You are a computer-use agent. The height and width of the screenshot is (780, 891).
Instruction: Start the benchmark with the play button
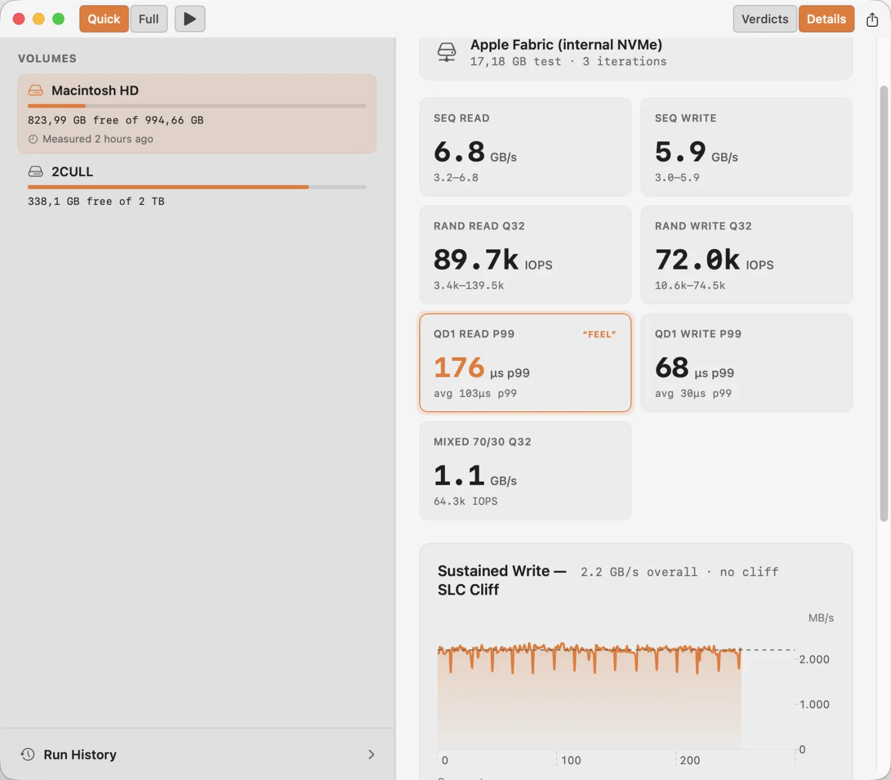click(x=190, y=19)
